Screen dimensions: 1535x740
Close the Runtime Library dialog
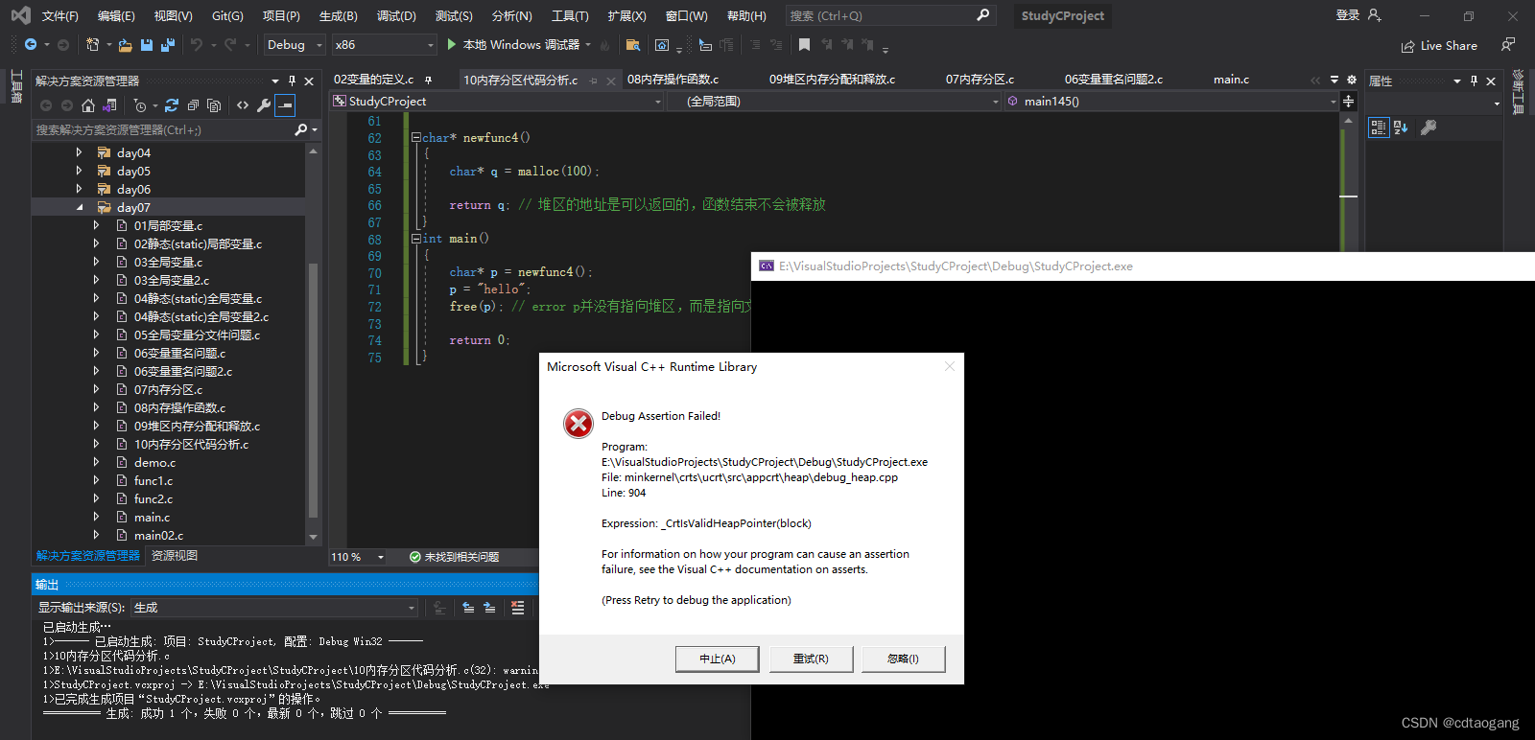coord(950,366)
